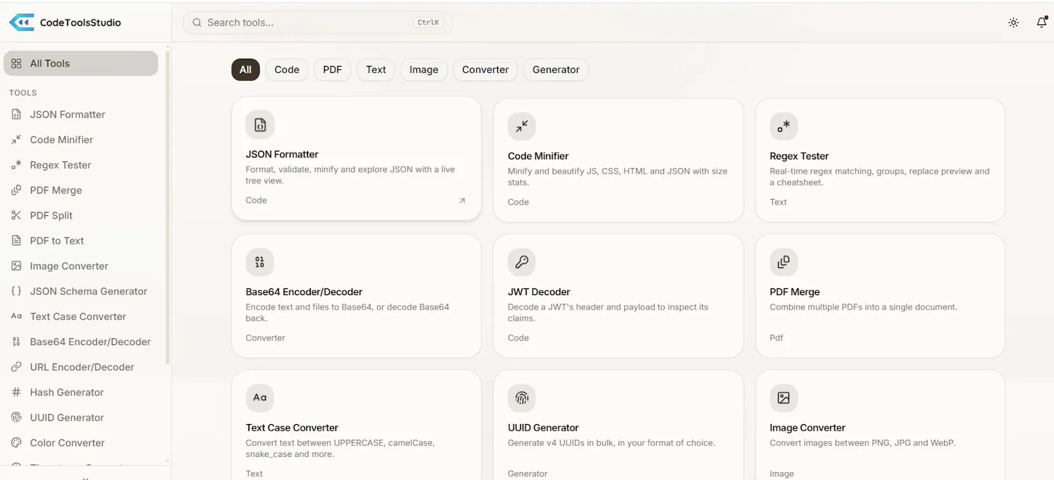Click the Text Case Converter card description
1054x480 pixels.
[340, 448]
